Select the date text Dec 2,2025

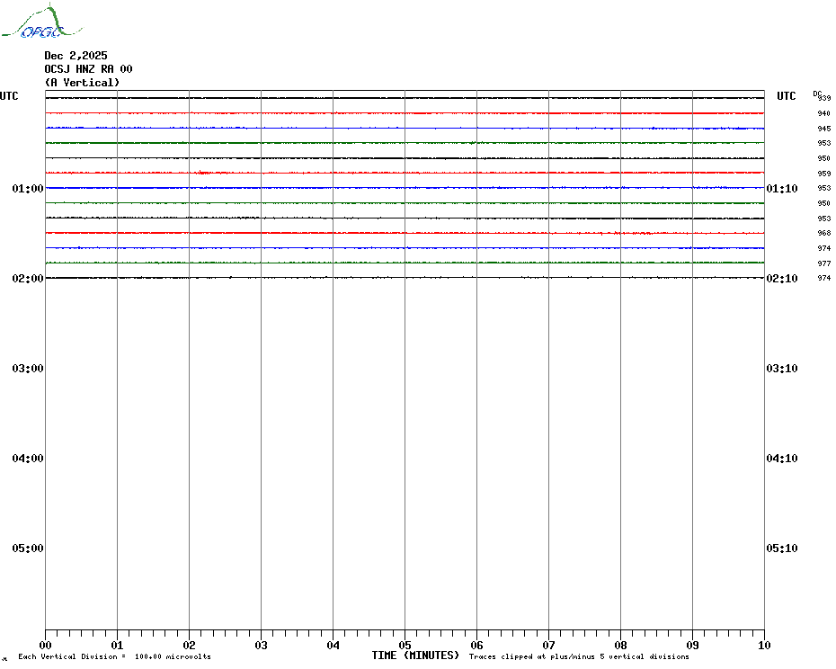(x=76, y=56)
